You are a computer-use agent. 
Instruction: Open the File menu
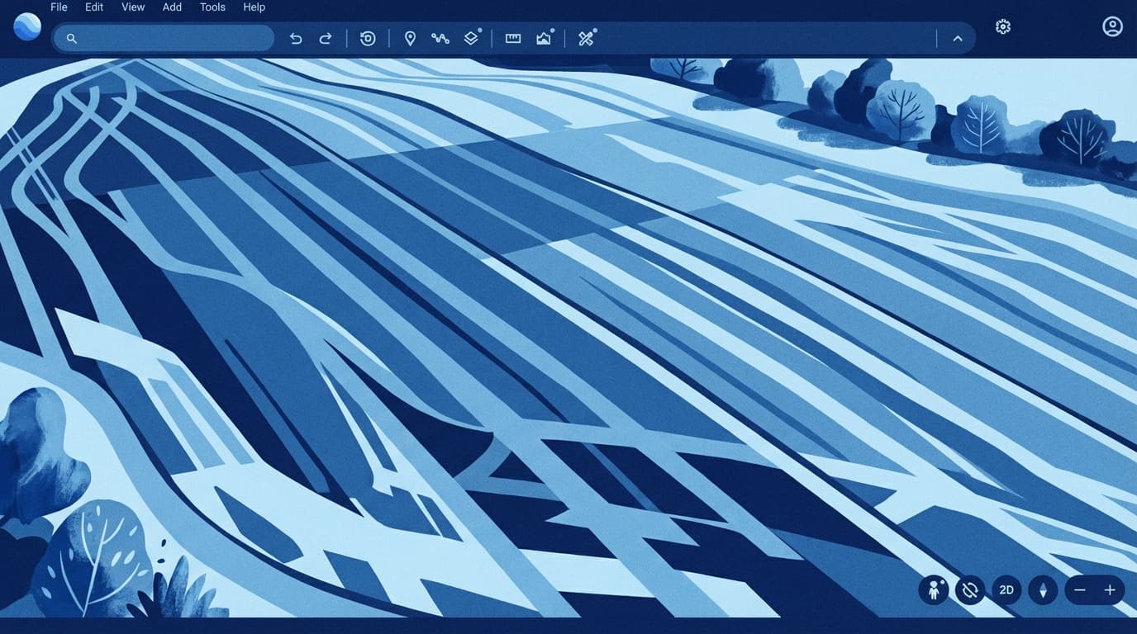pyautogui.click(x=59, y=7)
